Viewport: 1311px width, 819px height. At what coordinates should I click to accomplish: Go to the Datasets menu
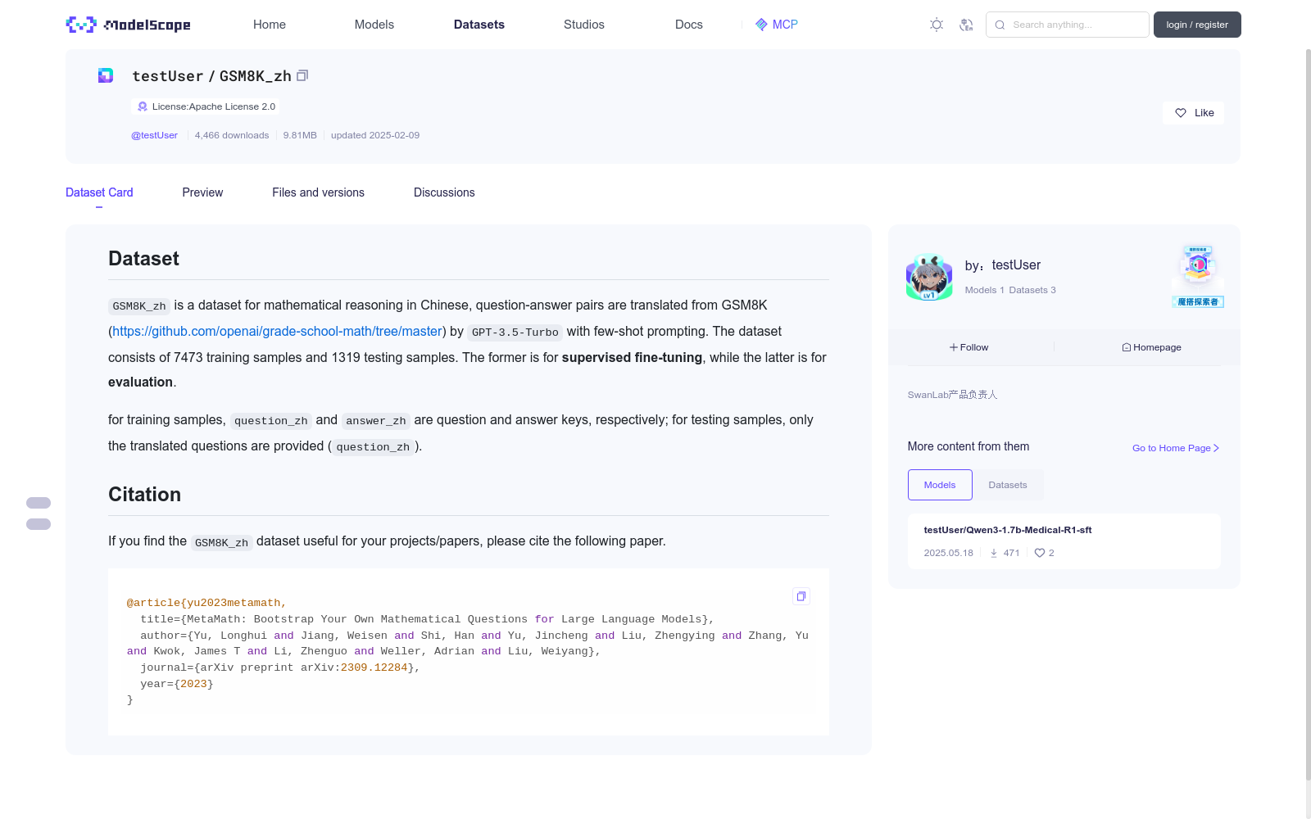tap(479, 25)
